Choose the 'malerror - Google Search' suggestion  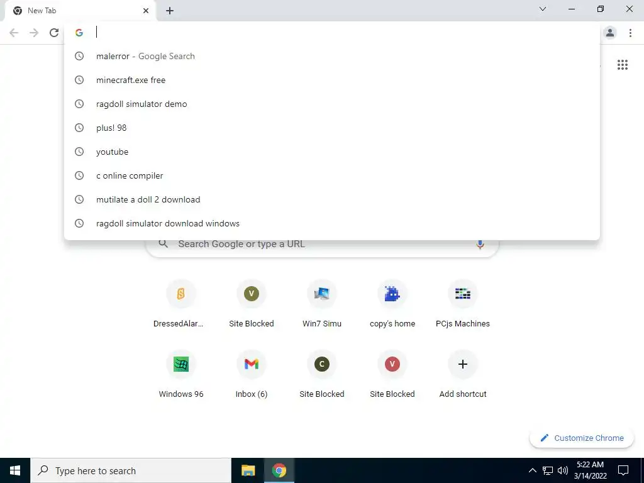pos(332,56)
